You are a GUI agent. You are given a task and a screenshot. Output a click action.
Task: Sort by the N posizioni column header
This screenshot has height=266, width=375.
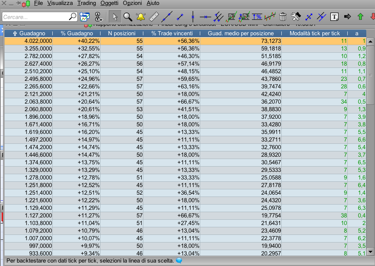122,33
